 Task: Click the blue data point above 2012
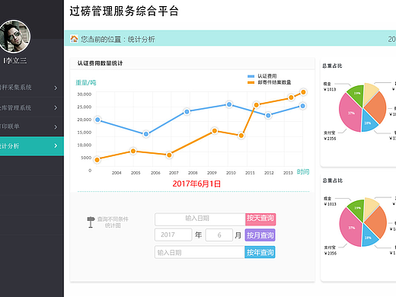click(268, 116)
